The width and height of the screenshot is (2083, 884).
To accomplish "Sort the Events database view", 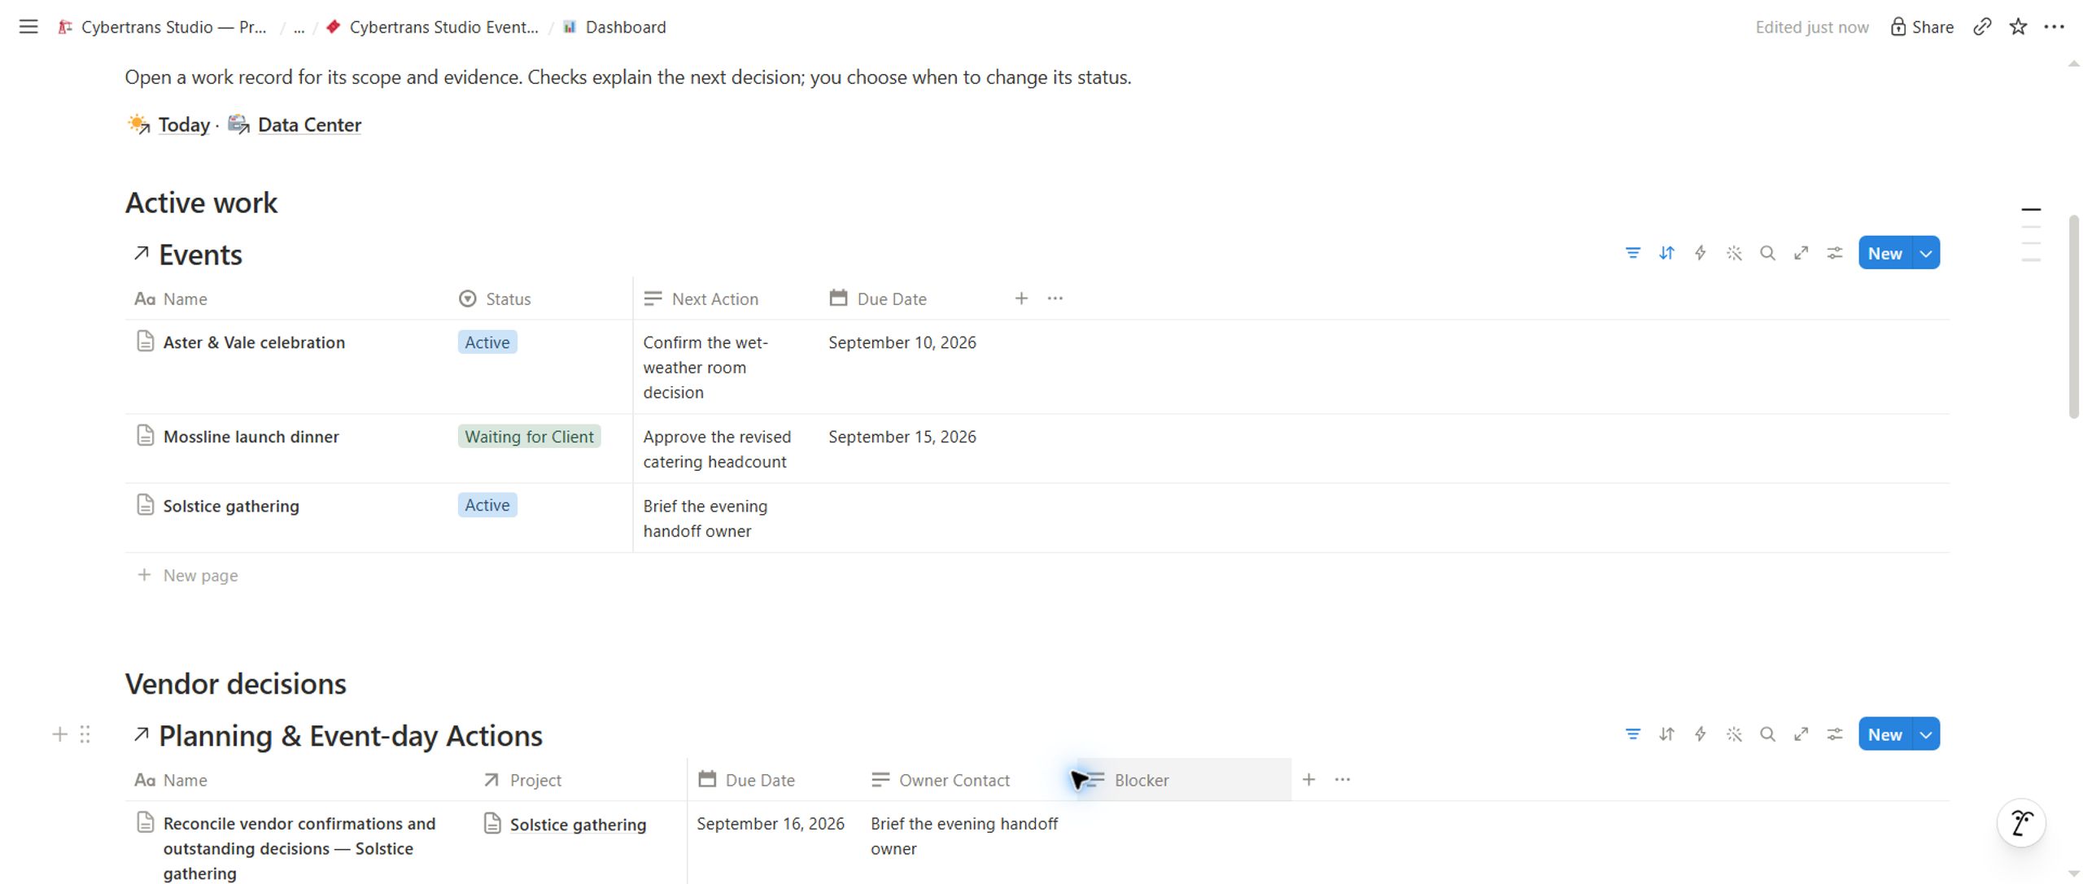I will click(x=1666, y=253).
